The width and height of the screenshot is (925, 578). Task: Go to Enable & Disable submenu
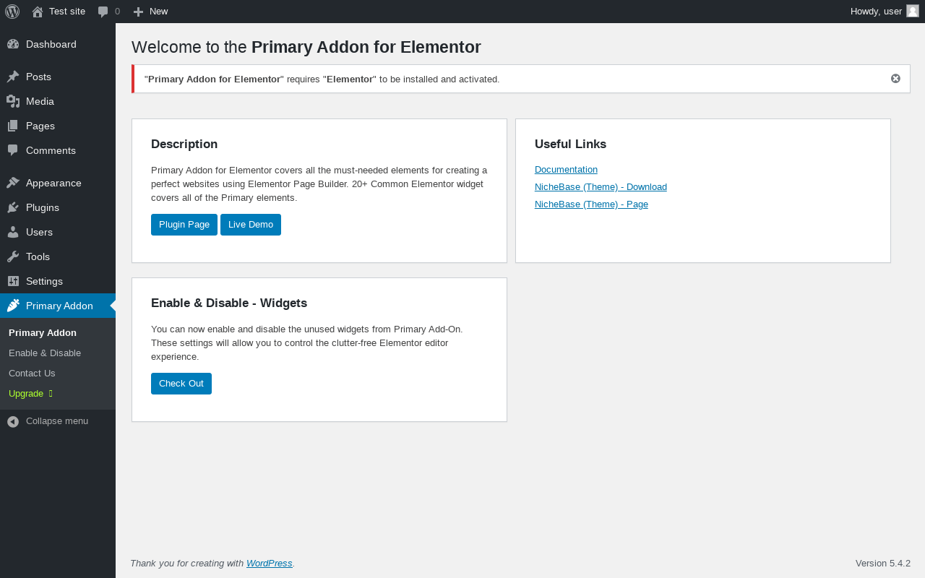[x=45, y=353]
